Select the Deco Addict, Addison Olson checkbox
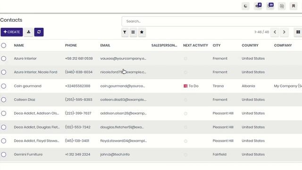This screenshot has width=302, height=170. click(3, 113)
